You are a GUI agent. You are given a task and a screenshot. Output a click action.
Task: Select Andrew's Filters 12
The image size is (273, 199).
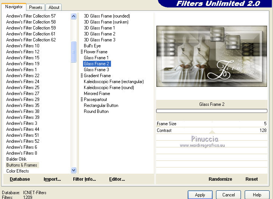(23, 52)
